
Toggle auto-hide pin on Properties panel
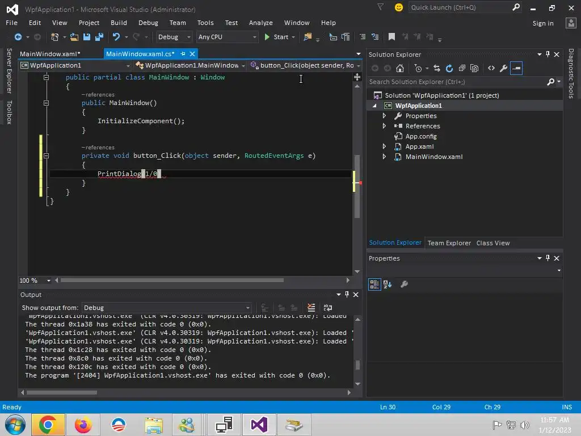548,258
